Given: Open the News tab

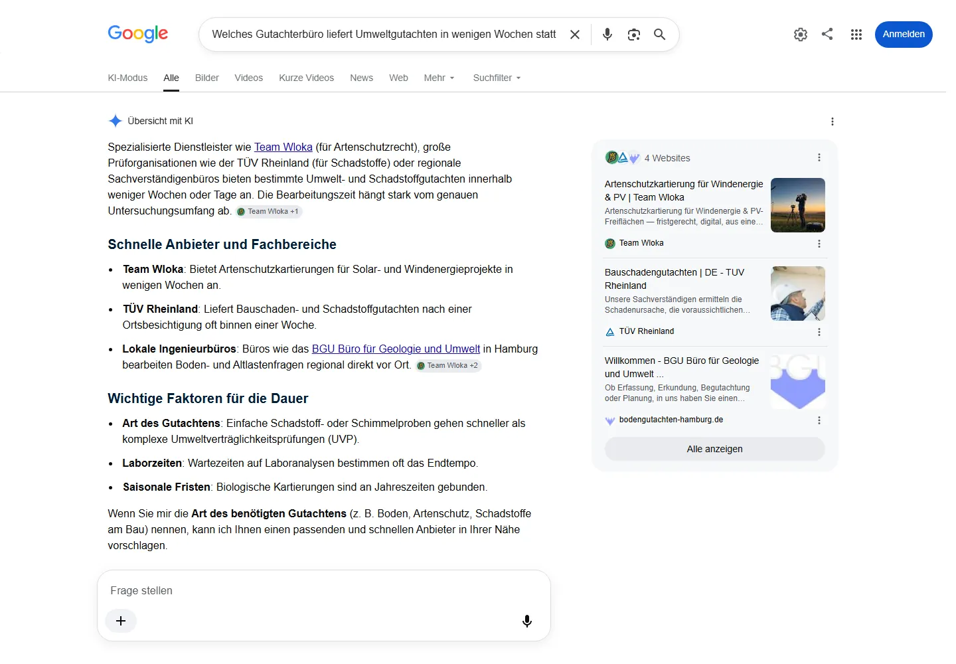Looking at the screenshot, I should (362, 78).
